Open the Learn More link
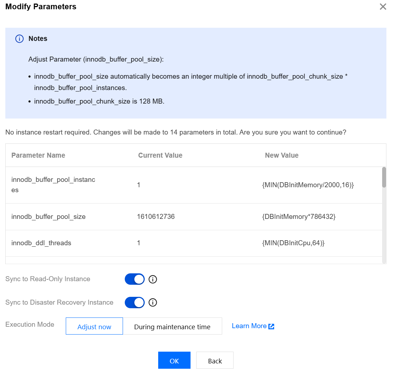The width and height of the screenshot is (396, 373). pos(249,326)
